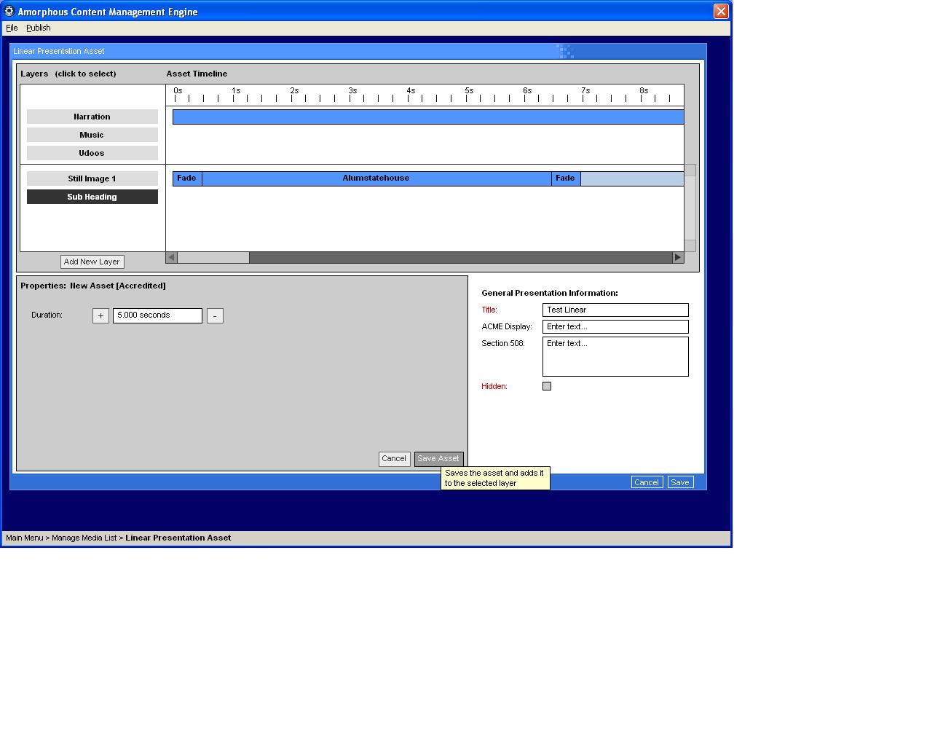Increase duration with the plus button
This screenshot has height=746, width=935.
tap(100, 315)
